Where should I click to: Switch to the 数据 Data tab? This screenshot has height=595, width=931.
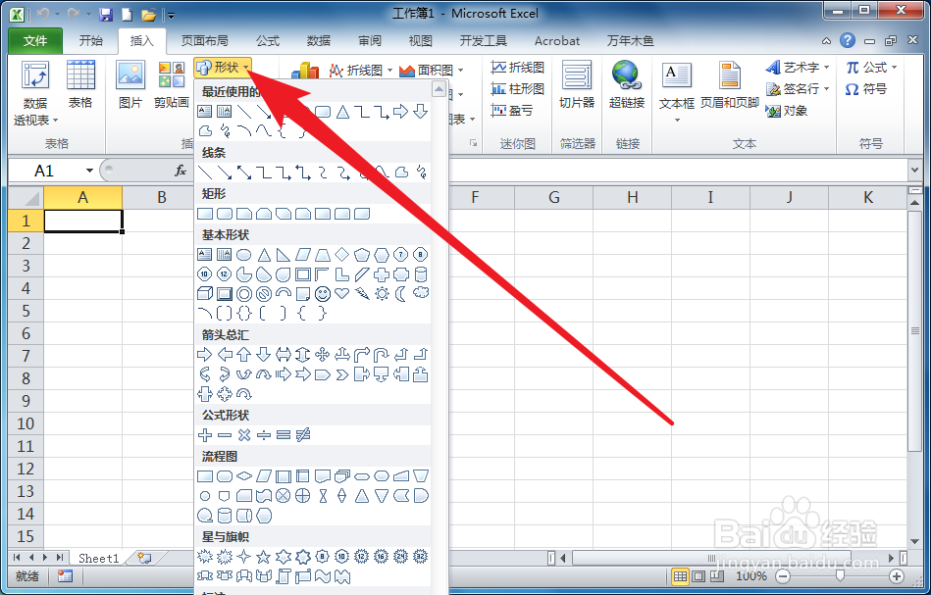click(319, 40)
